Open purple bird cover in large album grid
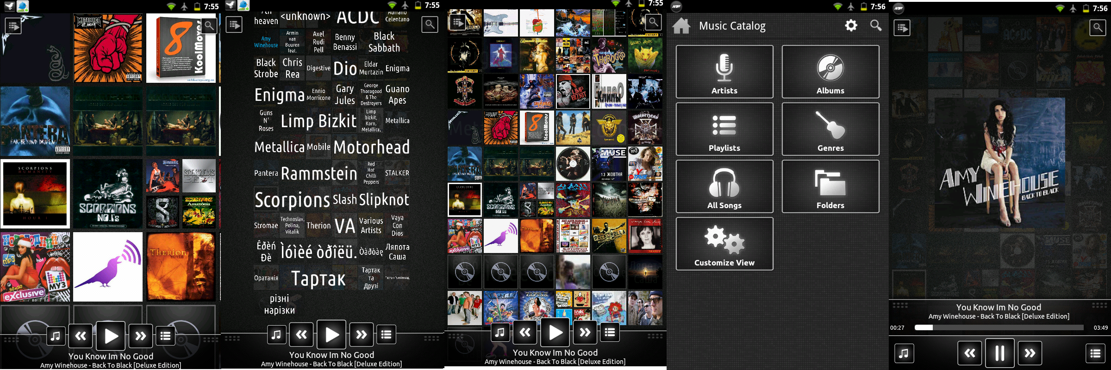This screenshot has width=1111, height=370. [x=108, y=267]
